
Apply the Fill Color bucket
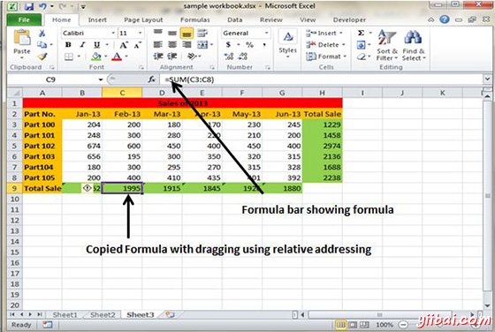coord(95,57)
